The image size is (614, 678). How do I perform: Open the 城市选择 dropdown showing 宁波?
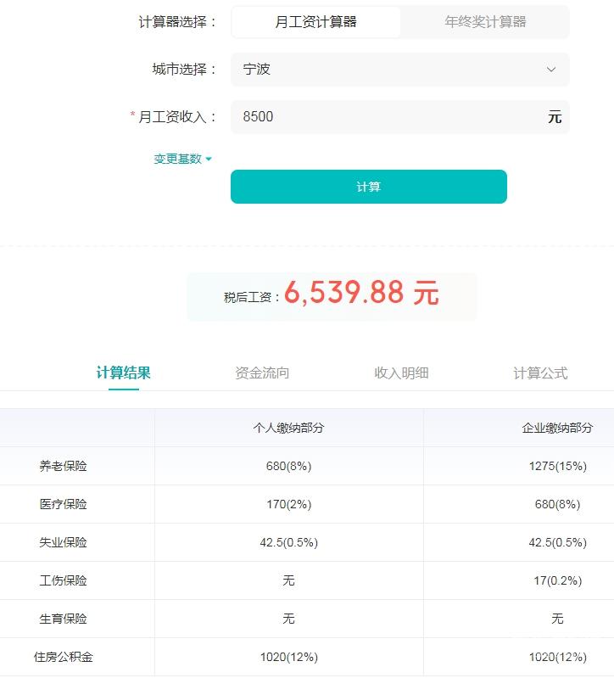pos(399,70)
